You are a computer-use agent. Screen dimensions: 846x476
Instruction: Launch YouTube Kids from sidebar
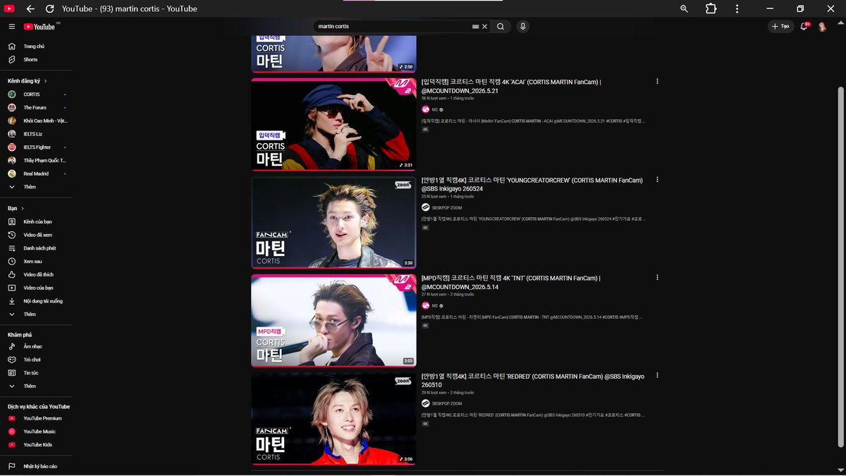pos(36,445)
